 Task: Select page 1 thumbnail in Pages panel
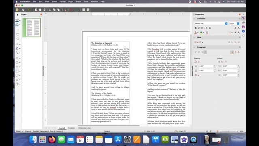coord(32,28)
